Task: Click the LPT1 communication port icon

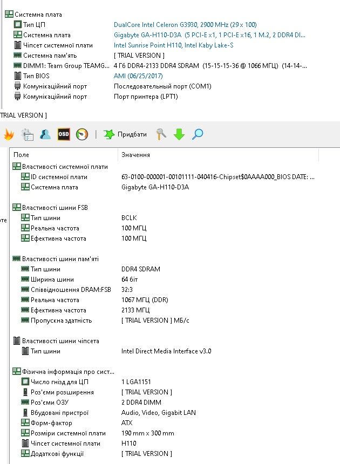Action: pos(18,97)
